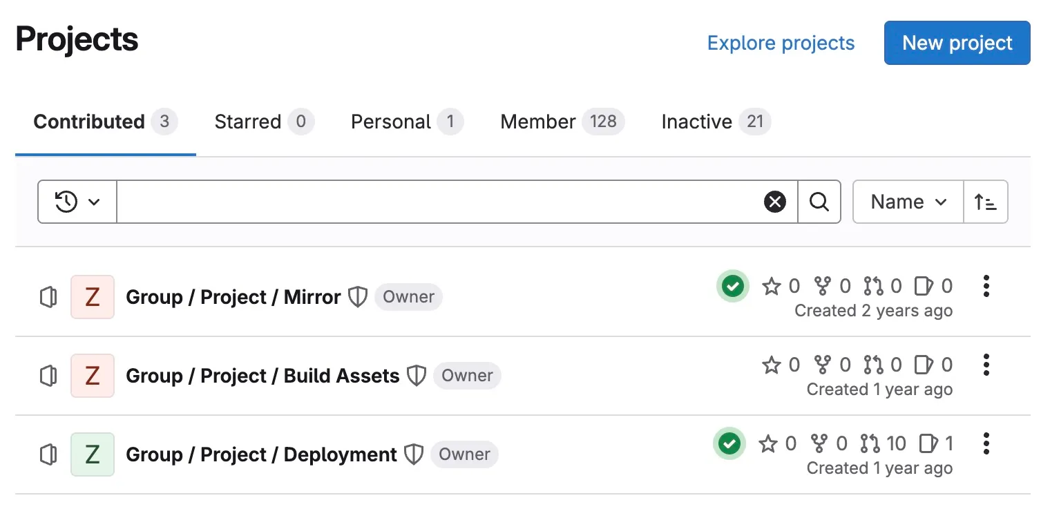Open the recent searches history dropdown
Viewport: 1050px width, 518px height.
coord(77,202)
